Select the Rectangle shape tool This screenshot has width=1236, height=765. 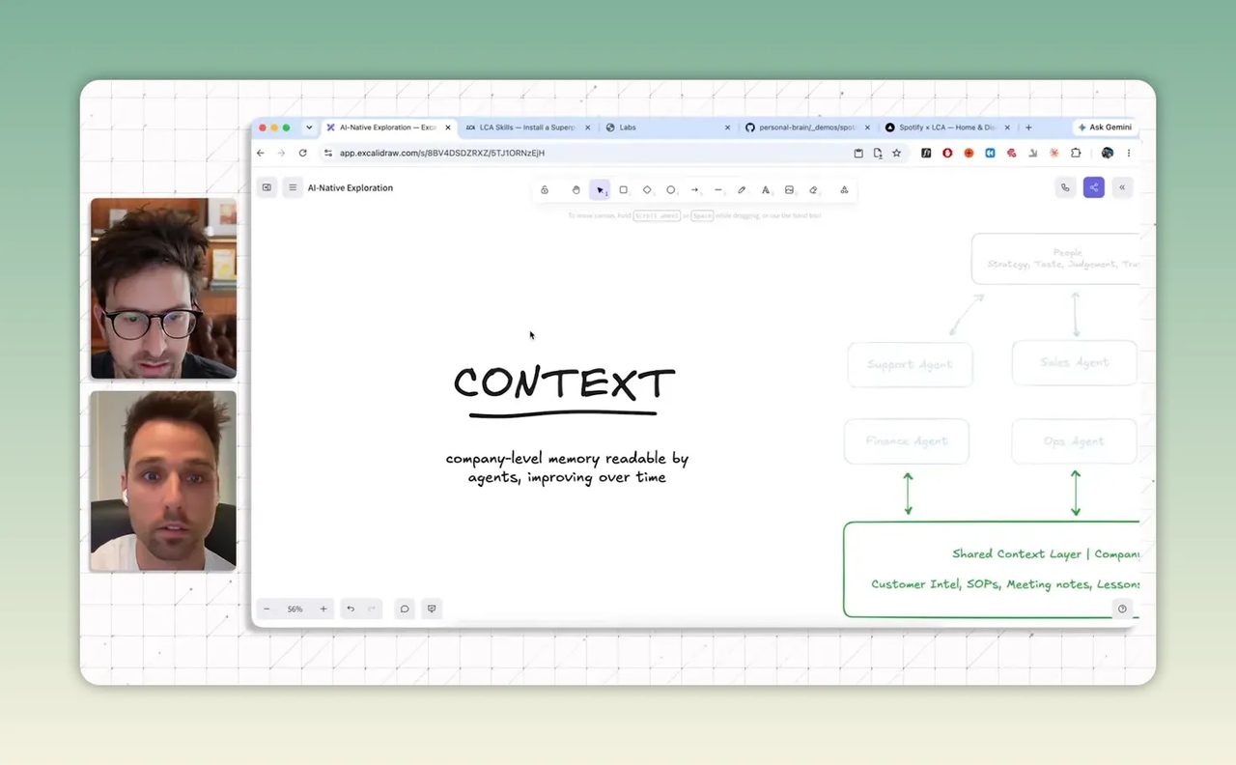(x=624, y=190)
